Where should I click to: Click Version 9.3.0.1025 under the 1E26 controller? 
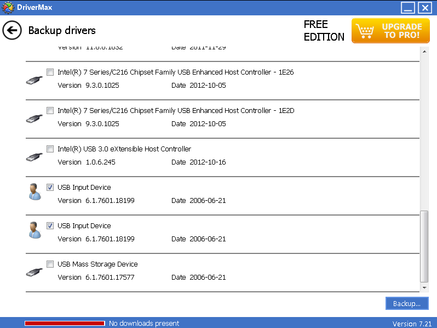click(x=88, y=86)
